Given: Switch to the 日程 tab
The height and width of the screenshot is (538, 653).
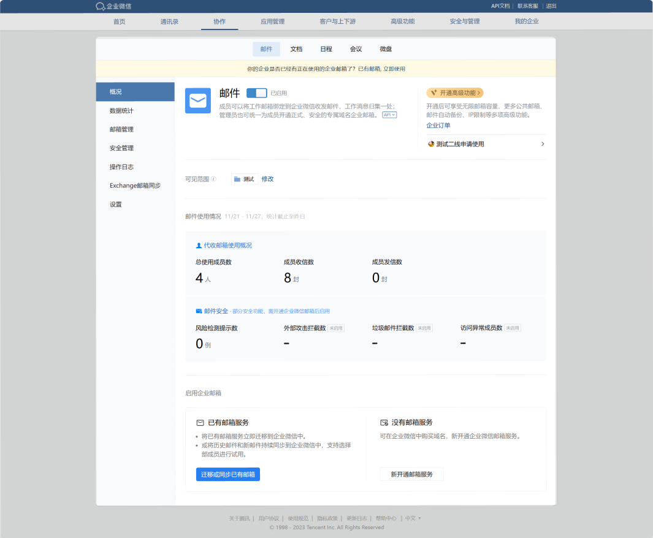Looking at the screenshot, I should click(x=326, y=49).
